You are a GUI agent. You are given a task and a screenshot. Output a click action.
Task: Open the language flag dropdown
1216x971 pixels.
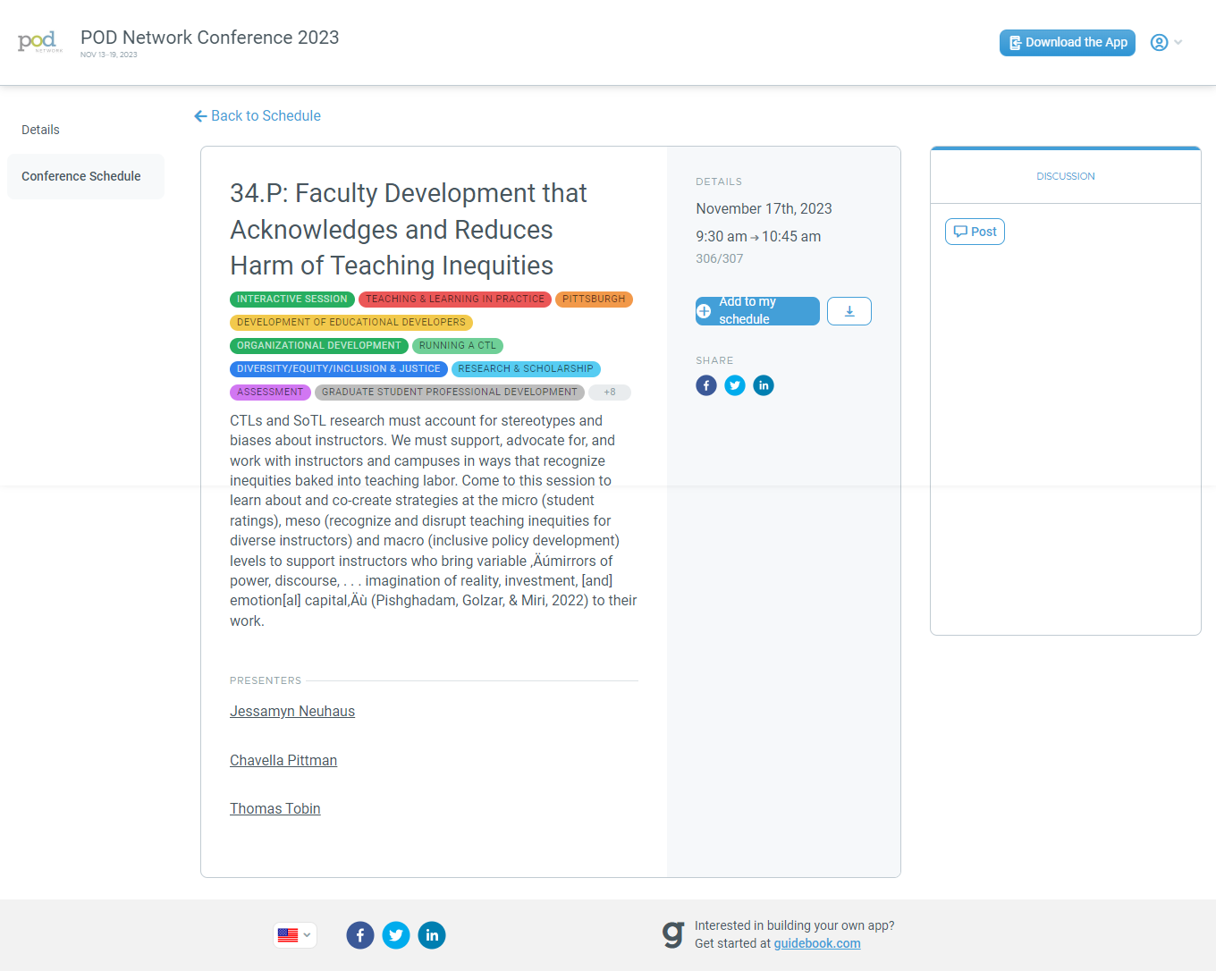(294, 935)
